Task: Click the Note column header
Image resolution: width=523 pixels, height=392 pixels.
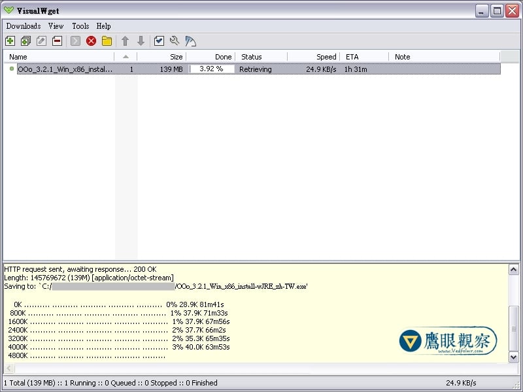Action: [x=445, y=57]
